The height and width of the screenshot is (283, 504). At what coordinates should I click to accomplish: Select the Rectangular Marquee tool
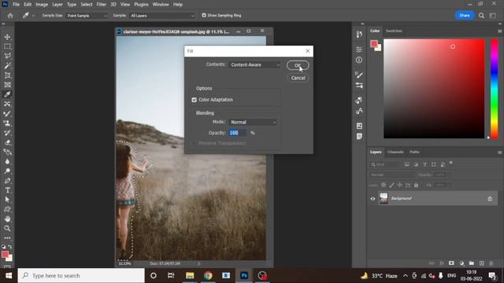coord(7,46)
